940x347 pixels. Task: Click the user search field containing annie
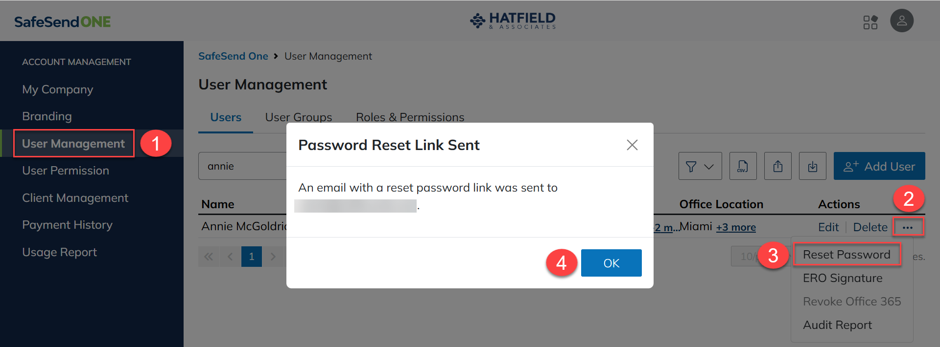[x=242, y=166]
